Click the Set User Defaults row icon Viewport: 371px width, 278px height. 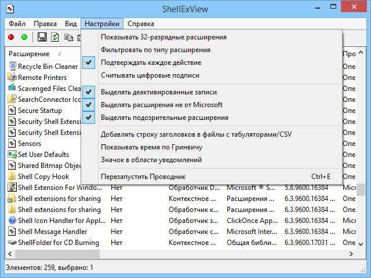click(x=12, y=155)
